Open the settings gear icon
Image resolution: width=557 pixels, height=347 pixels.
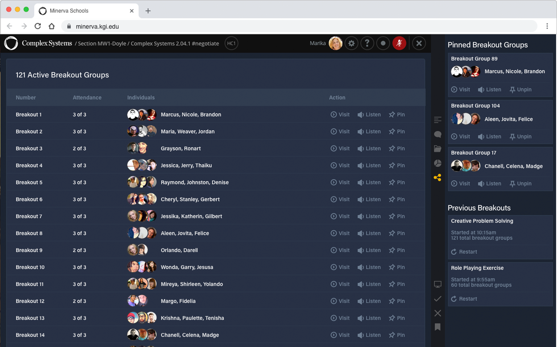351,44
